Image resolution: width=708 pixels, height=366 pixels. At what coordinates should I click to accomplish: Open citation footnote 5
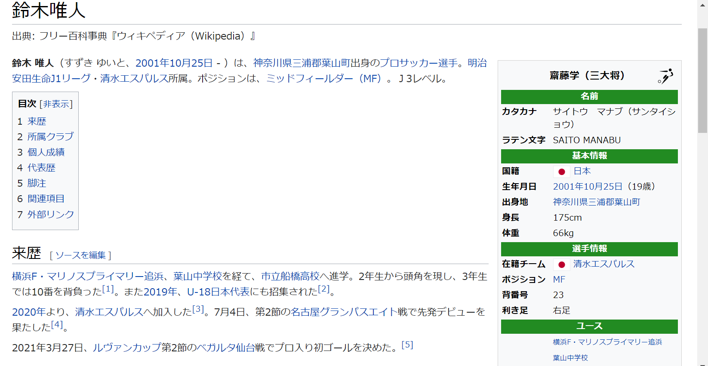click(407, 344)
